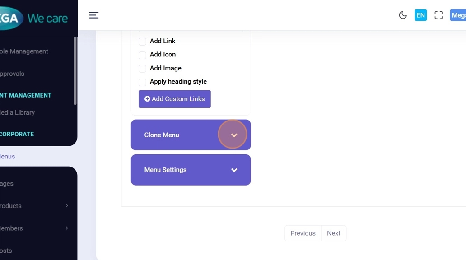The image size is (466, 260).
Task: Open Media Library in sidebar
Action: tap(17, 112)
